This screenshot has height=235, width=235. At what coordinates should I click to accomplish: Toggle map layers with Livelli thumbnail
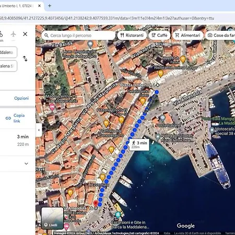point(52,218)
